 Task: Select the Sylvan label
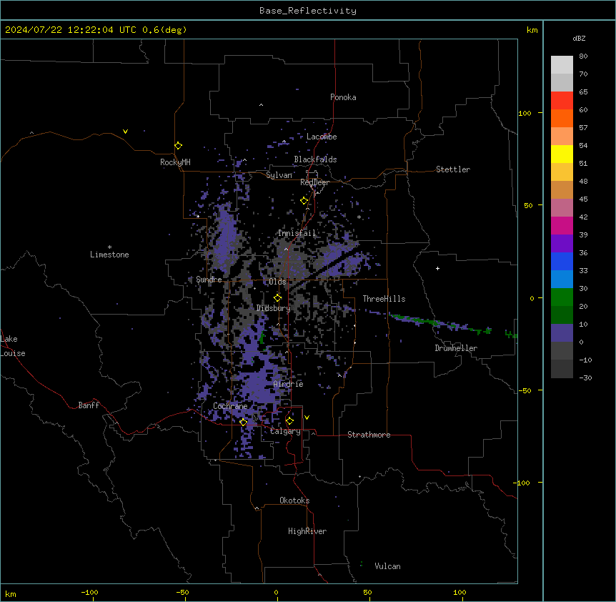[x=279, y=175]
